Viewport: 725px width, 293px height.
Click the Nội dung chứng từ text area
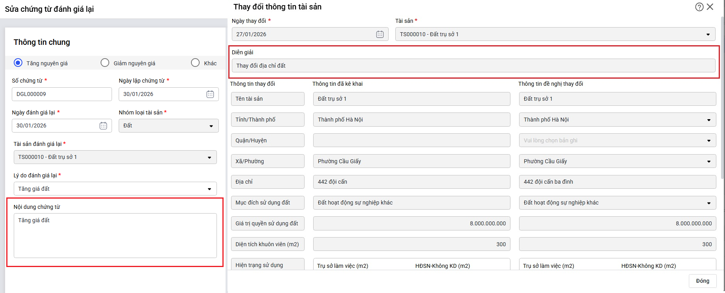pyautogui.click(x=115, y=235)
